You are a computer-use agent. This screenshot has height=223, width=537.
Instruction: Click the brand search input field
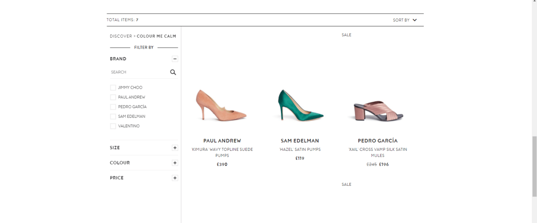139,72
